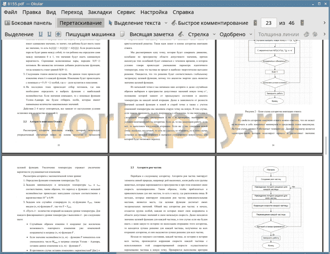Open the Файл menu

click(x=11, y=12)
